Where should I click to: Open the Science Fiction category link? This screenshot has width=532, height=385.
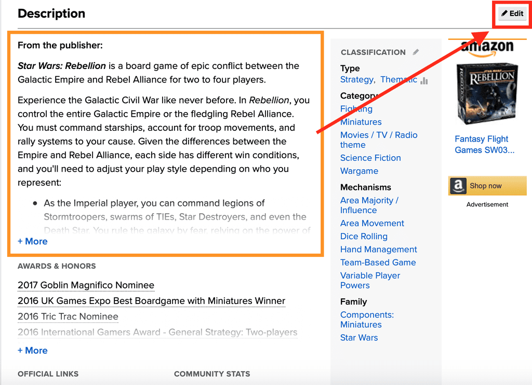[370, 158]
